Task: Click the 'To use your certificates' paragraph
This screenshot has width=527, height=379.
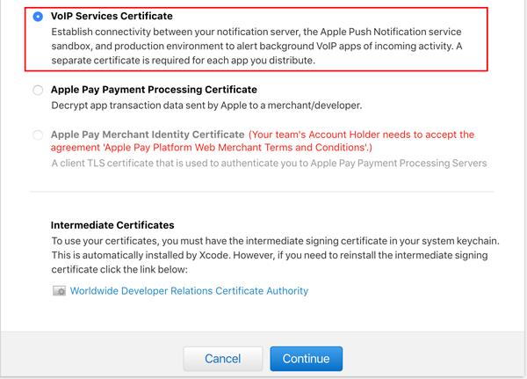Action: click(276, 255)
